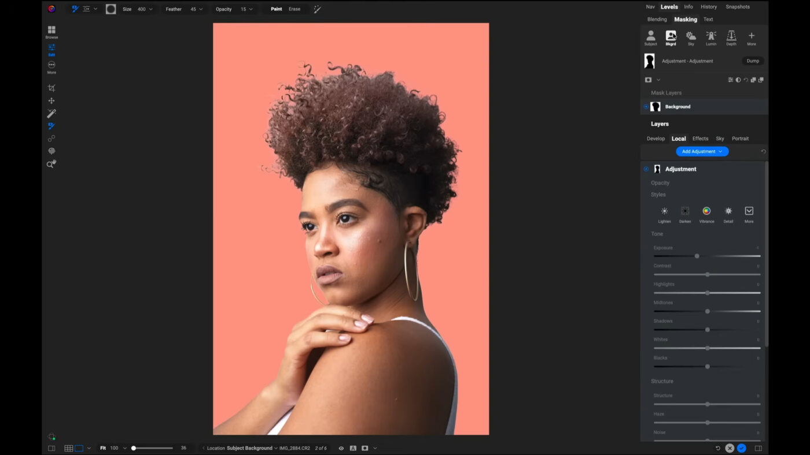Image resolution: width=810 pixels, height=455 pixels.
Task: Click the Sky mask icon
Action: pos(691,38)
